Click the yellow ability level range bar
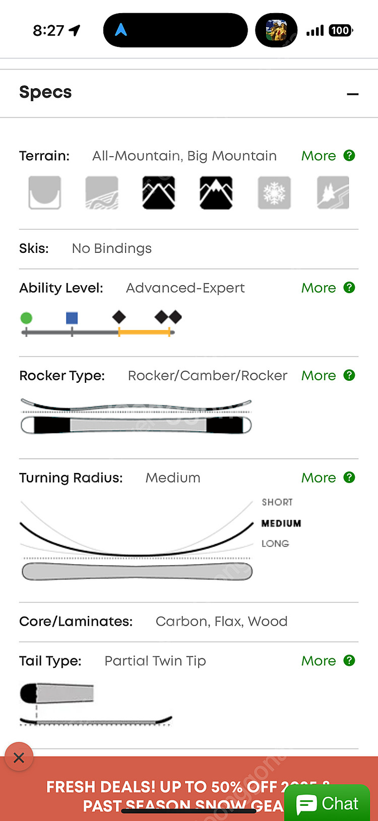The image size is (378, 821). click(144, 332)
